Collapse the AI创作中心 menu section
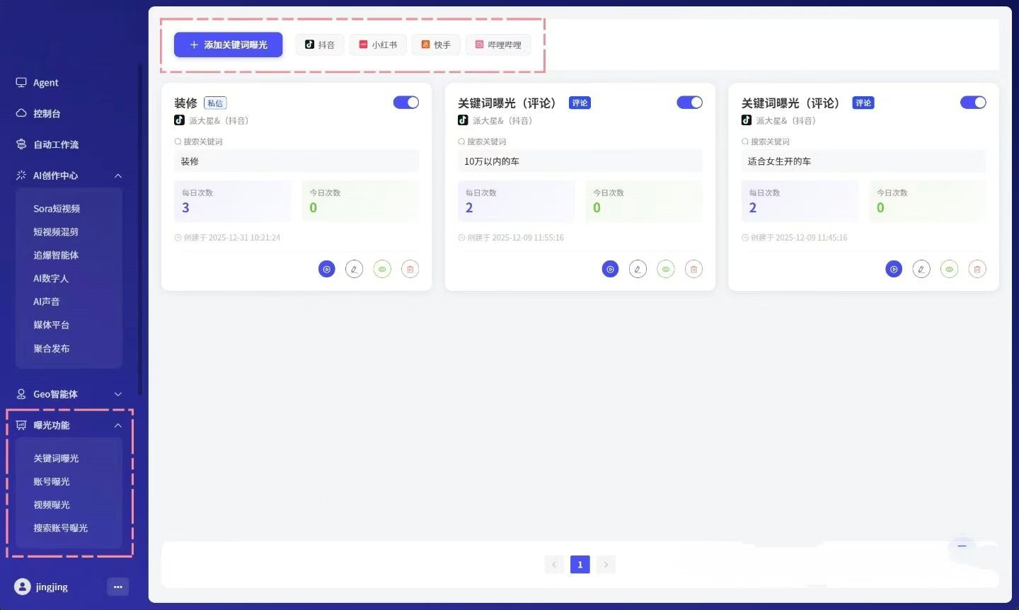This screenshot has width=1019, height=610. (x=118, y=175)
